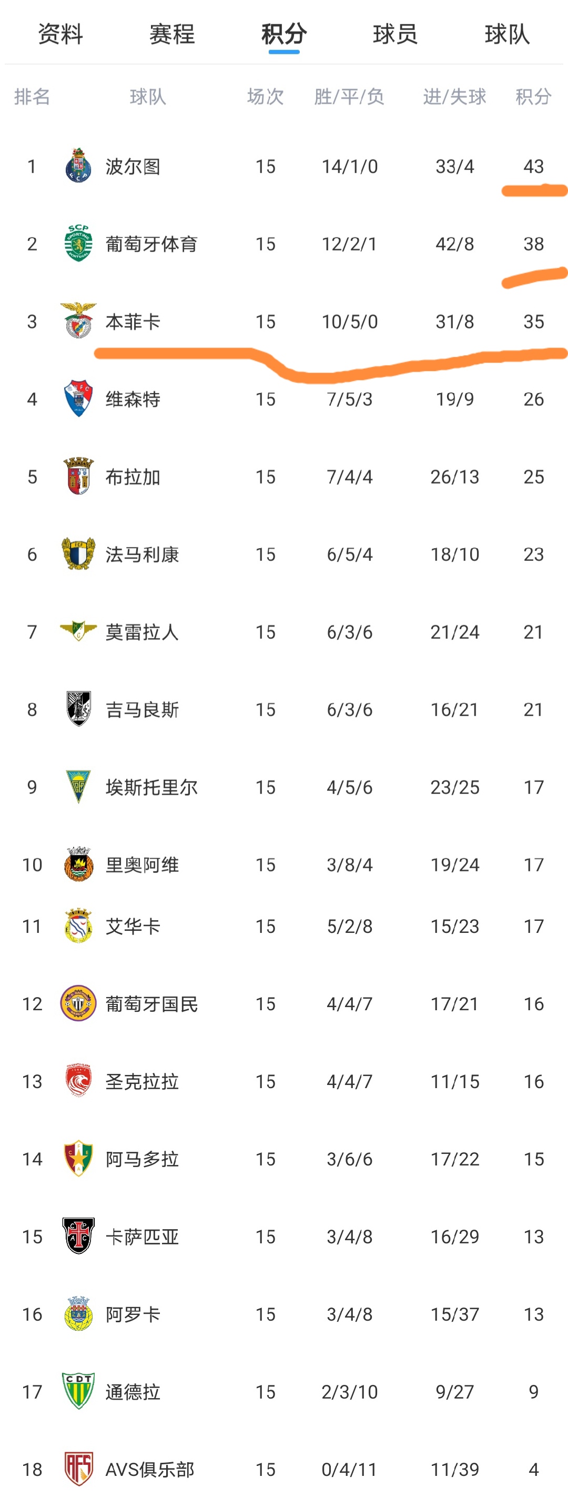Open team name 法马利康
Viewport: 568px width, 1498px height.
coord(142,554)
